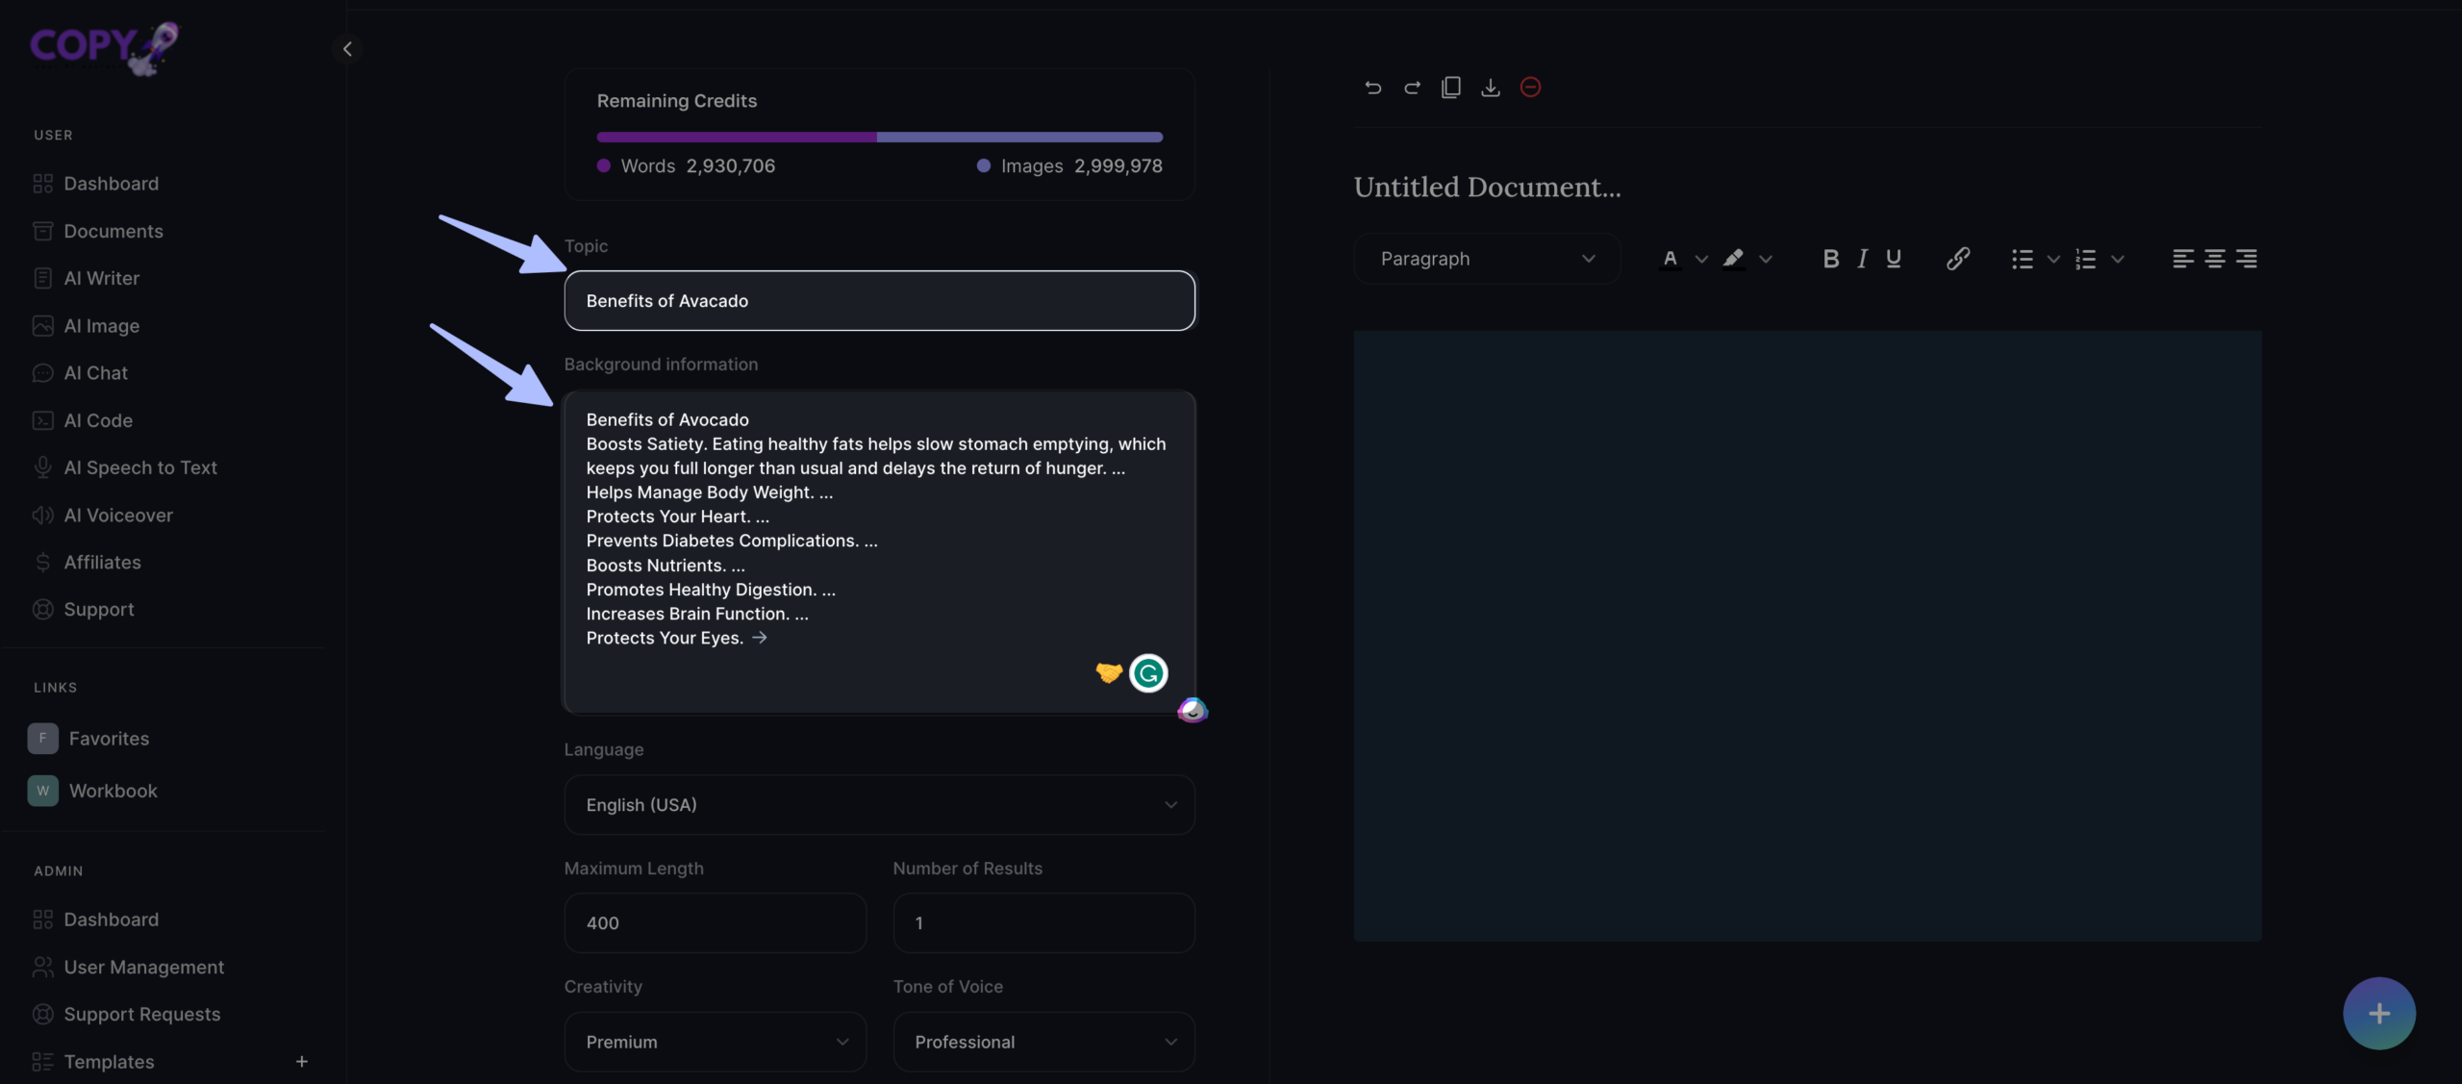Screen dimensions: 2462x1084
Task: Insert a hyperlink with link icon
Action: click(x=1957, y=259)
